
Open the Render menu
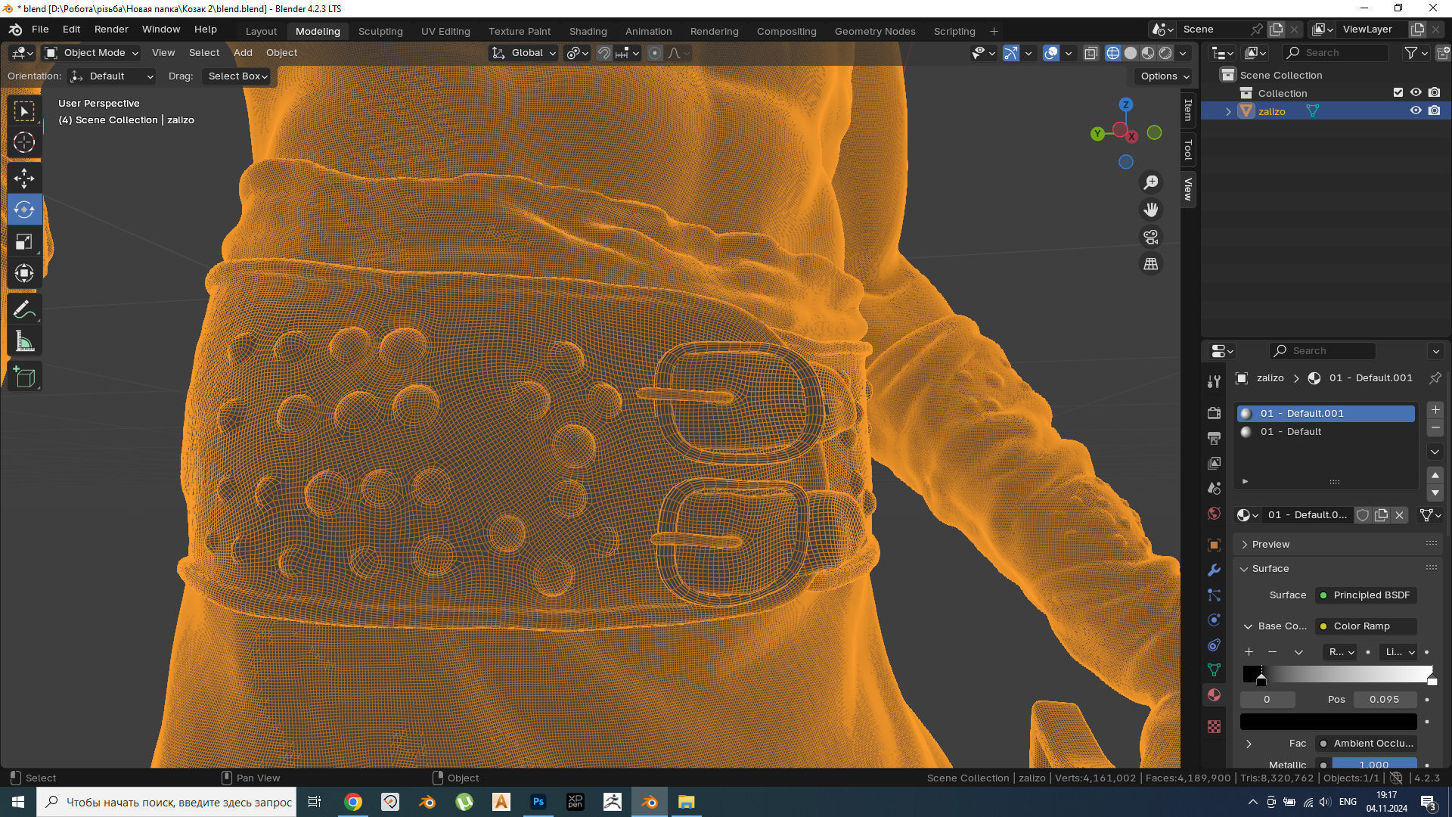pyautogui.click(x=111, y=30)
